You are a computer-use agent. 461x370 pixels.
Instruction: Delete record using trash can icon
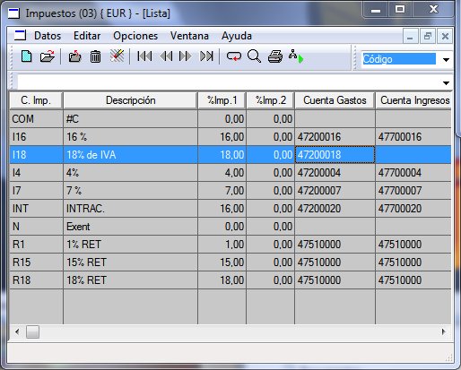(x=95, y=56)
